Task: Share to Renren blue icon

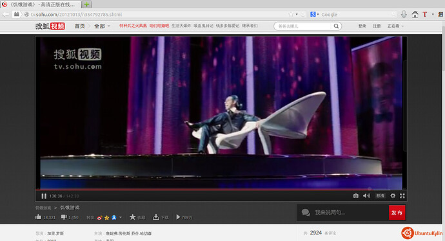Action: point(114,217)
